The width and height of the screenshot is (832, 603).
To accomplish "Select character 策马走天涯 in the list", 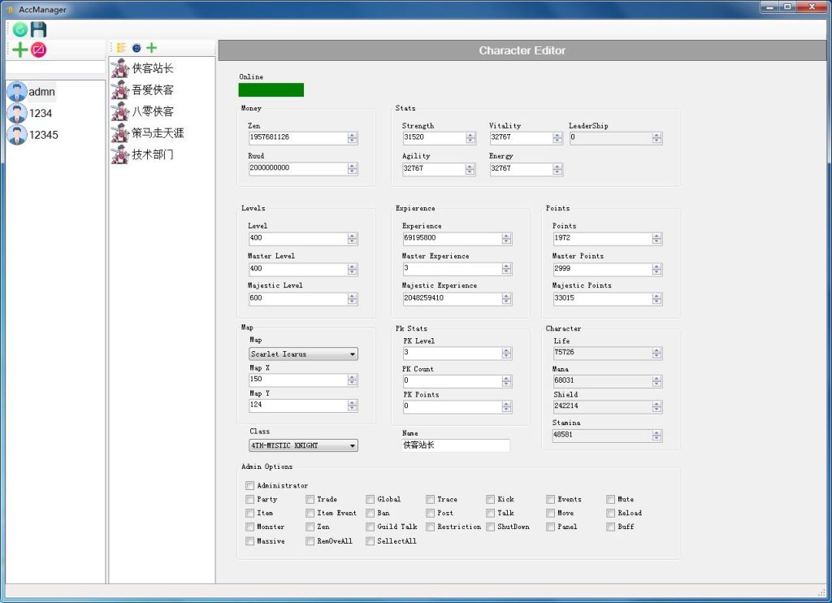I will coord(158,132).
